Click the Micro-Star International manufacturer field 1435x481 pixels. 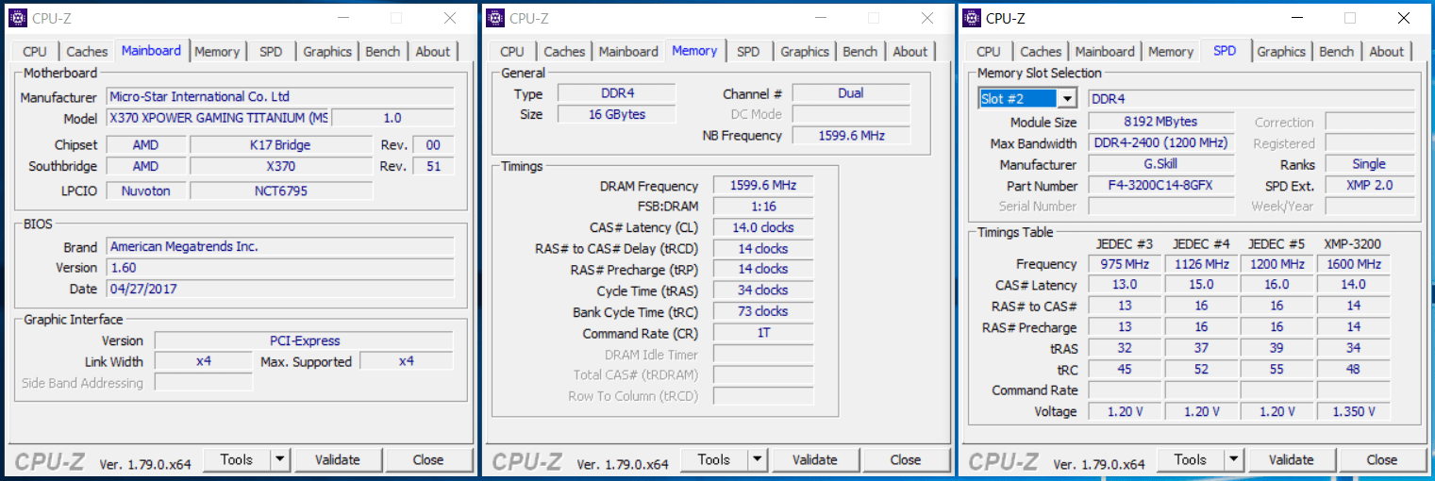[280, 96]
